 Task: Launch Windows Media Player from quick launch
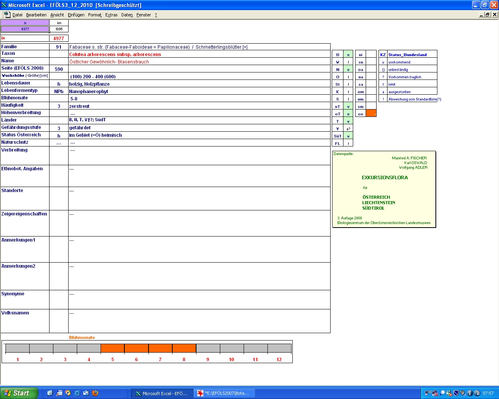[68, 393]
